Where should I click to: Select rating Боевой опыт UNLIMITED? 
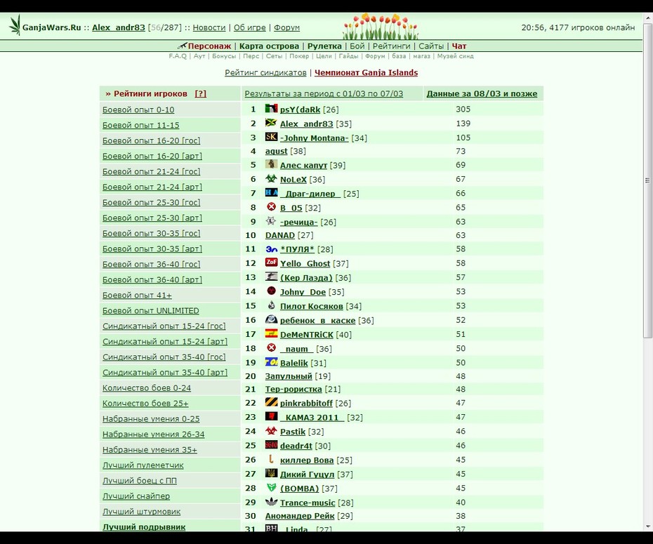click(x=151, y=310)
